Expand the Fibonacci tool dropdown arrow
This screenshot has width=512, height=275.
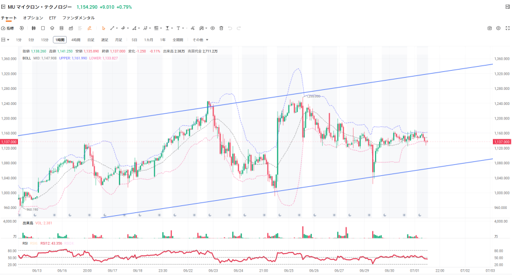click(x=161, y=28)
